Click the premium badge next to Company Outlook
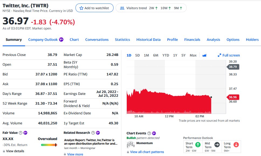 click(x=61, y=39)
